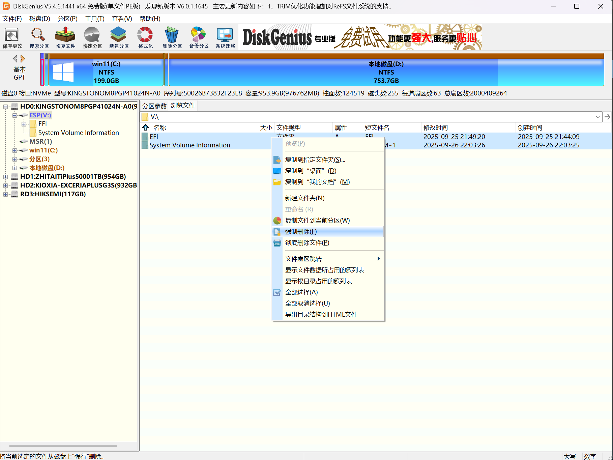613x460 pixels.
Task: Click the Delete Partition (删除分区) trash icon
Action: tap(172, 37)
